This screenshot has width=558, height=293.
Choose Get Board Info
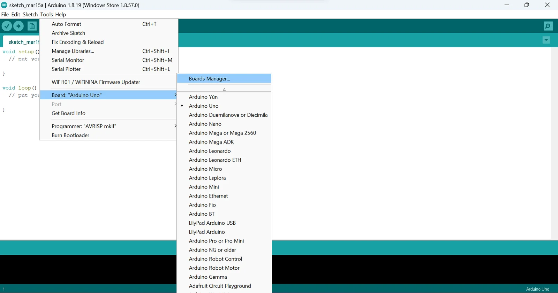[x=108, y=113]
